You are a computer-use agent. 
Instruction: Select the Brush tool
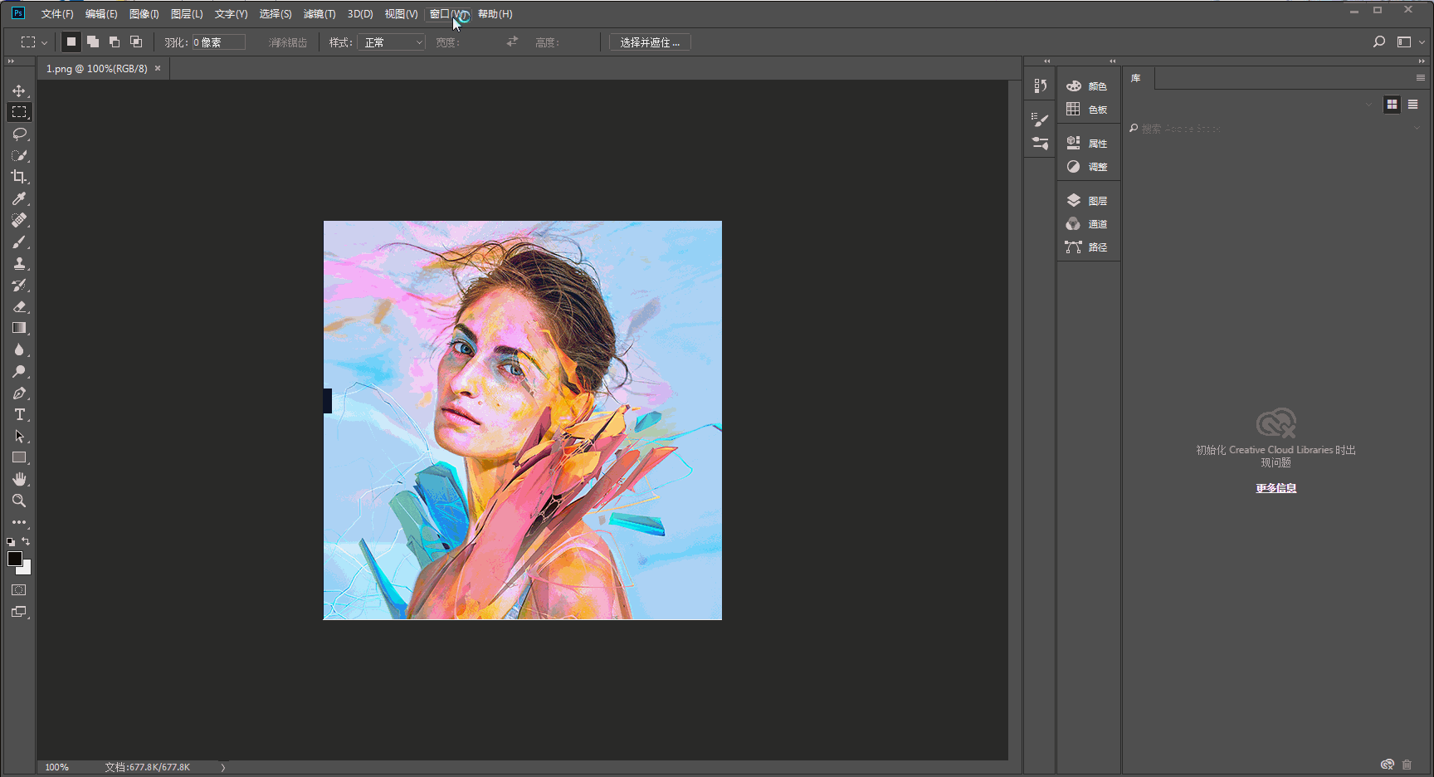[x=18, y=242]
